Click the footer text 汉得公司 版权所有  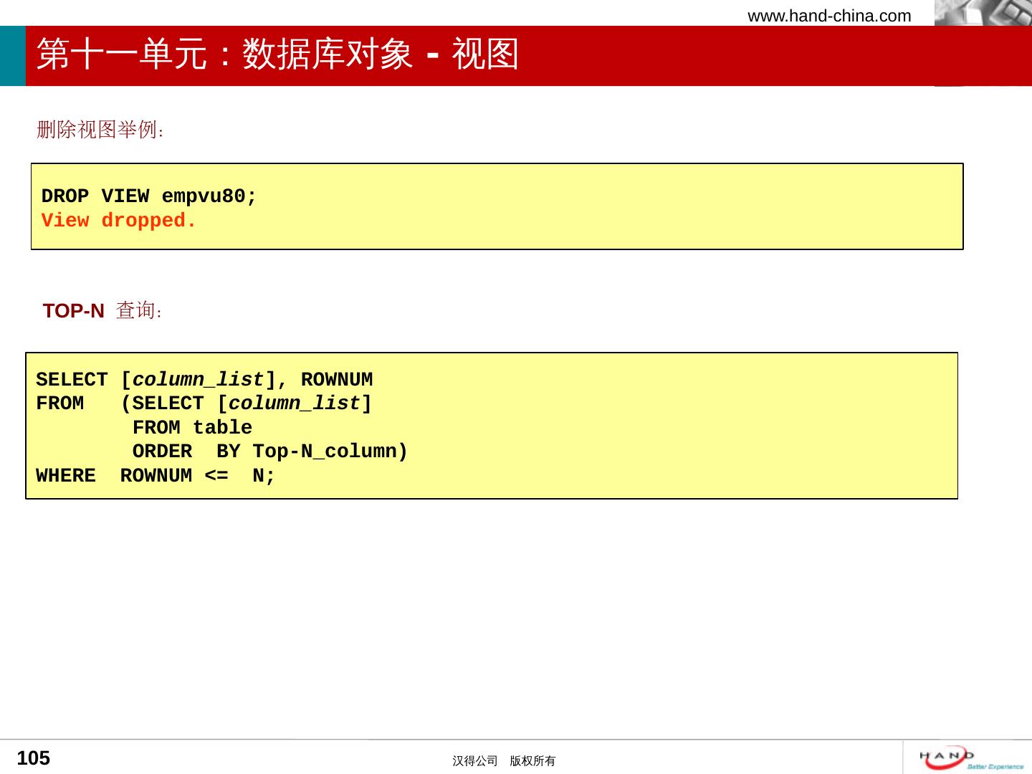coord(504,761)
